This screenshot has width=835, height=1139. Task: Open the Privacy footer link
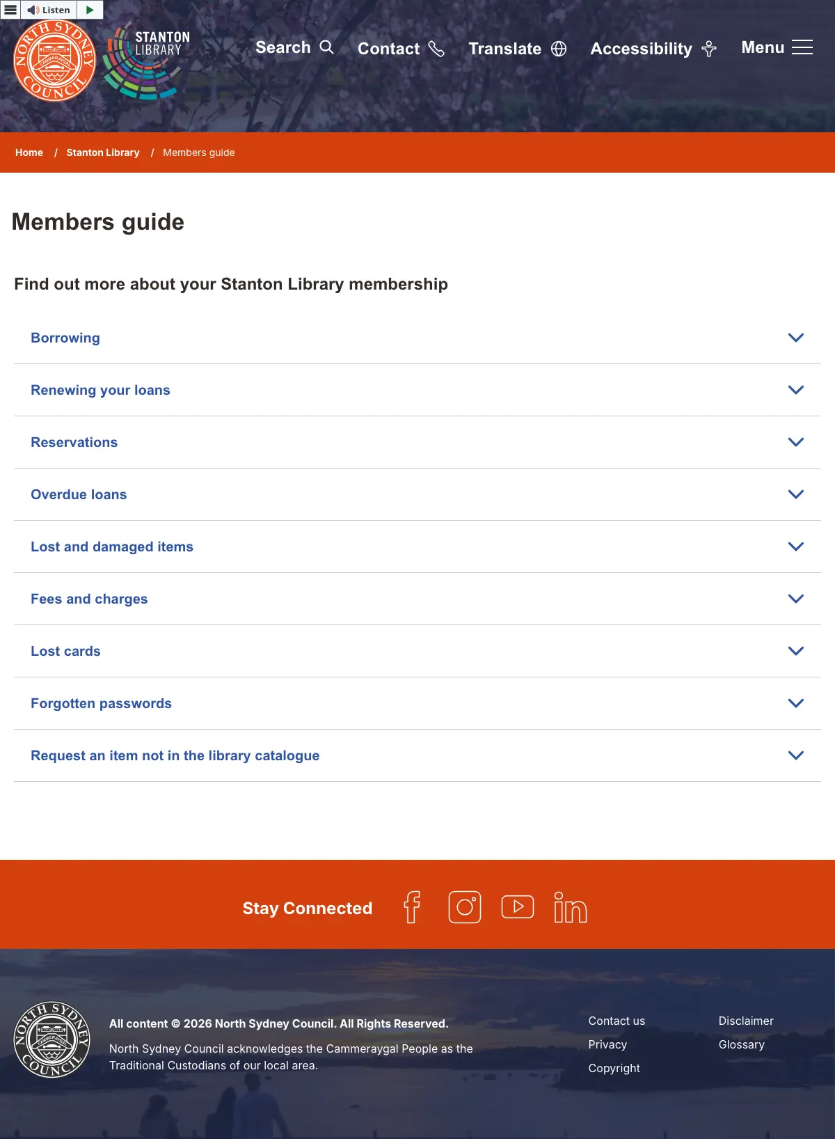tap(607, 1044)
